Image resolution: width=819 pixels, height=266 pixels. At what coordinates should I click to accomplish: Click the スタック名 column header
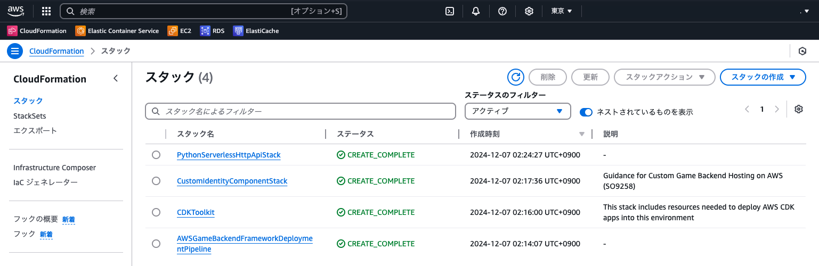point(196,134)
